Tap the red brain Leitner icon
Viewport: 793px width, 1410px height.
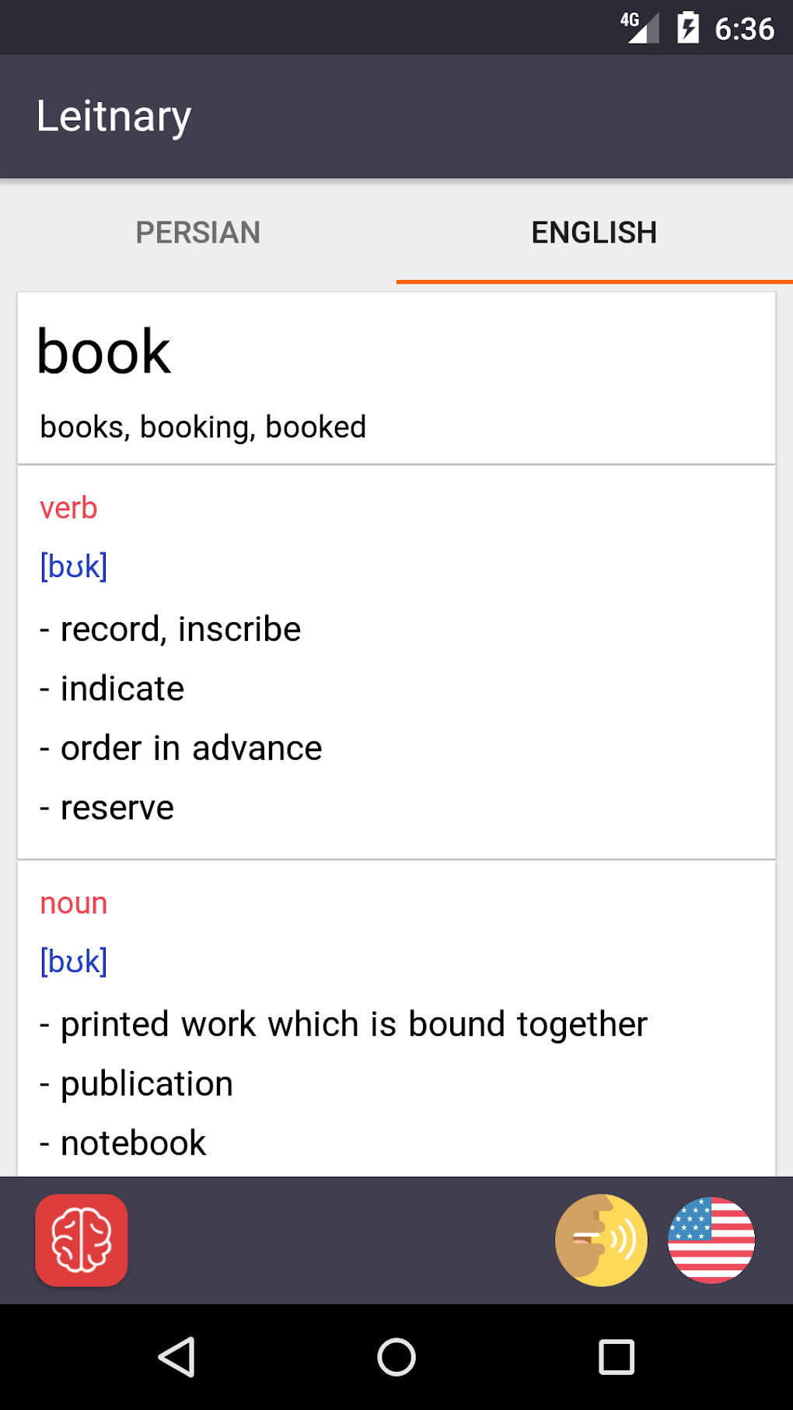coord(82,1240)
